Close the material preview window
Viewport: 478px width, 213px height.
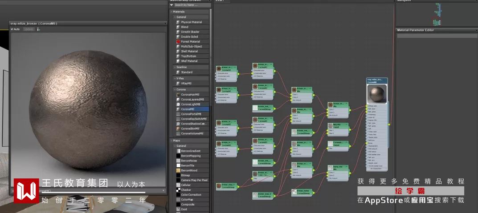(165, 24)
